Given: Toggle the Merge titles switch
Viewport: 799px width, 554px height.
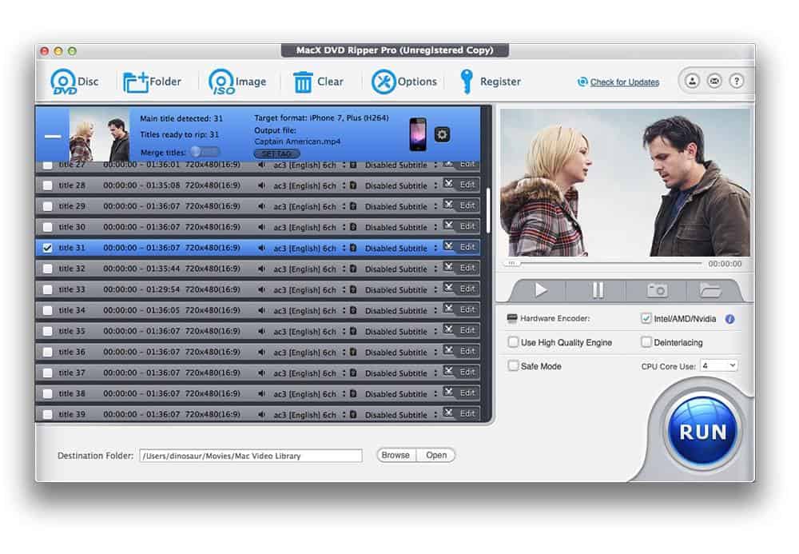Looking at the screenshot, I should [205, 152].
